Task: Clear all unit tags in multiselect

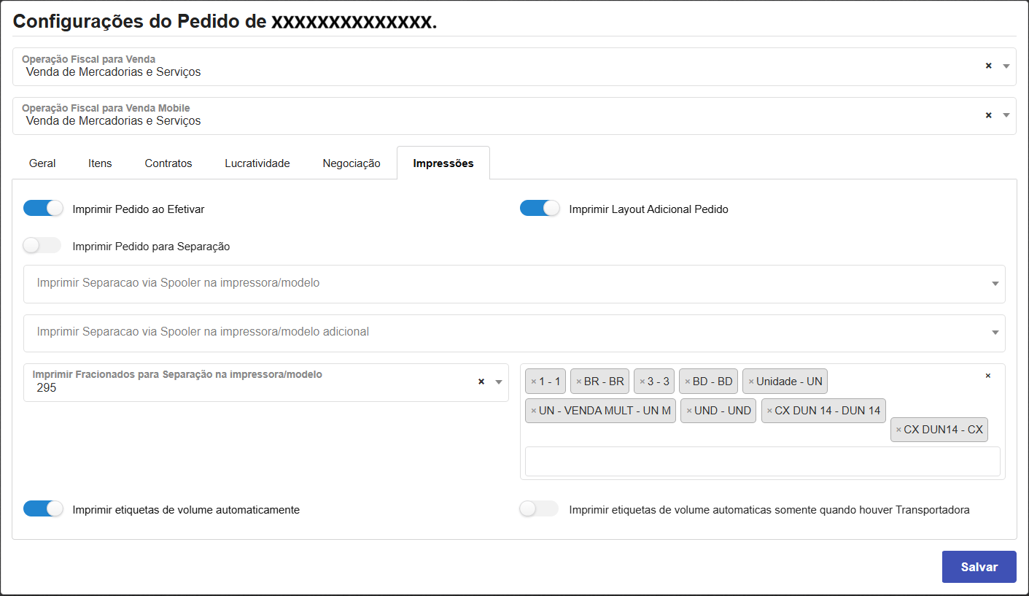Action: [987, 376]
